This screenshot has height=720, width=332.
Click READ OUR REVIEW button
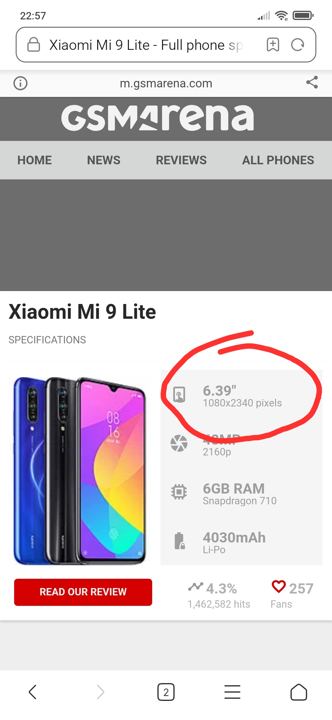[83, 592]
